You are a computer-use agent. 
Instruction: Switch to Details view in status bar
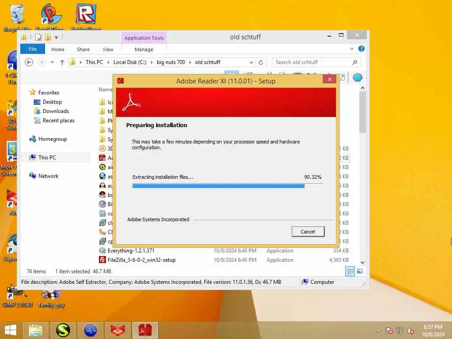pos(350,271)
